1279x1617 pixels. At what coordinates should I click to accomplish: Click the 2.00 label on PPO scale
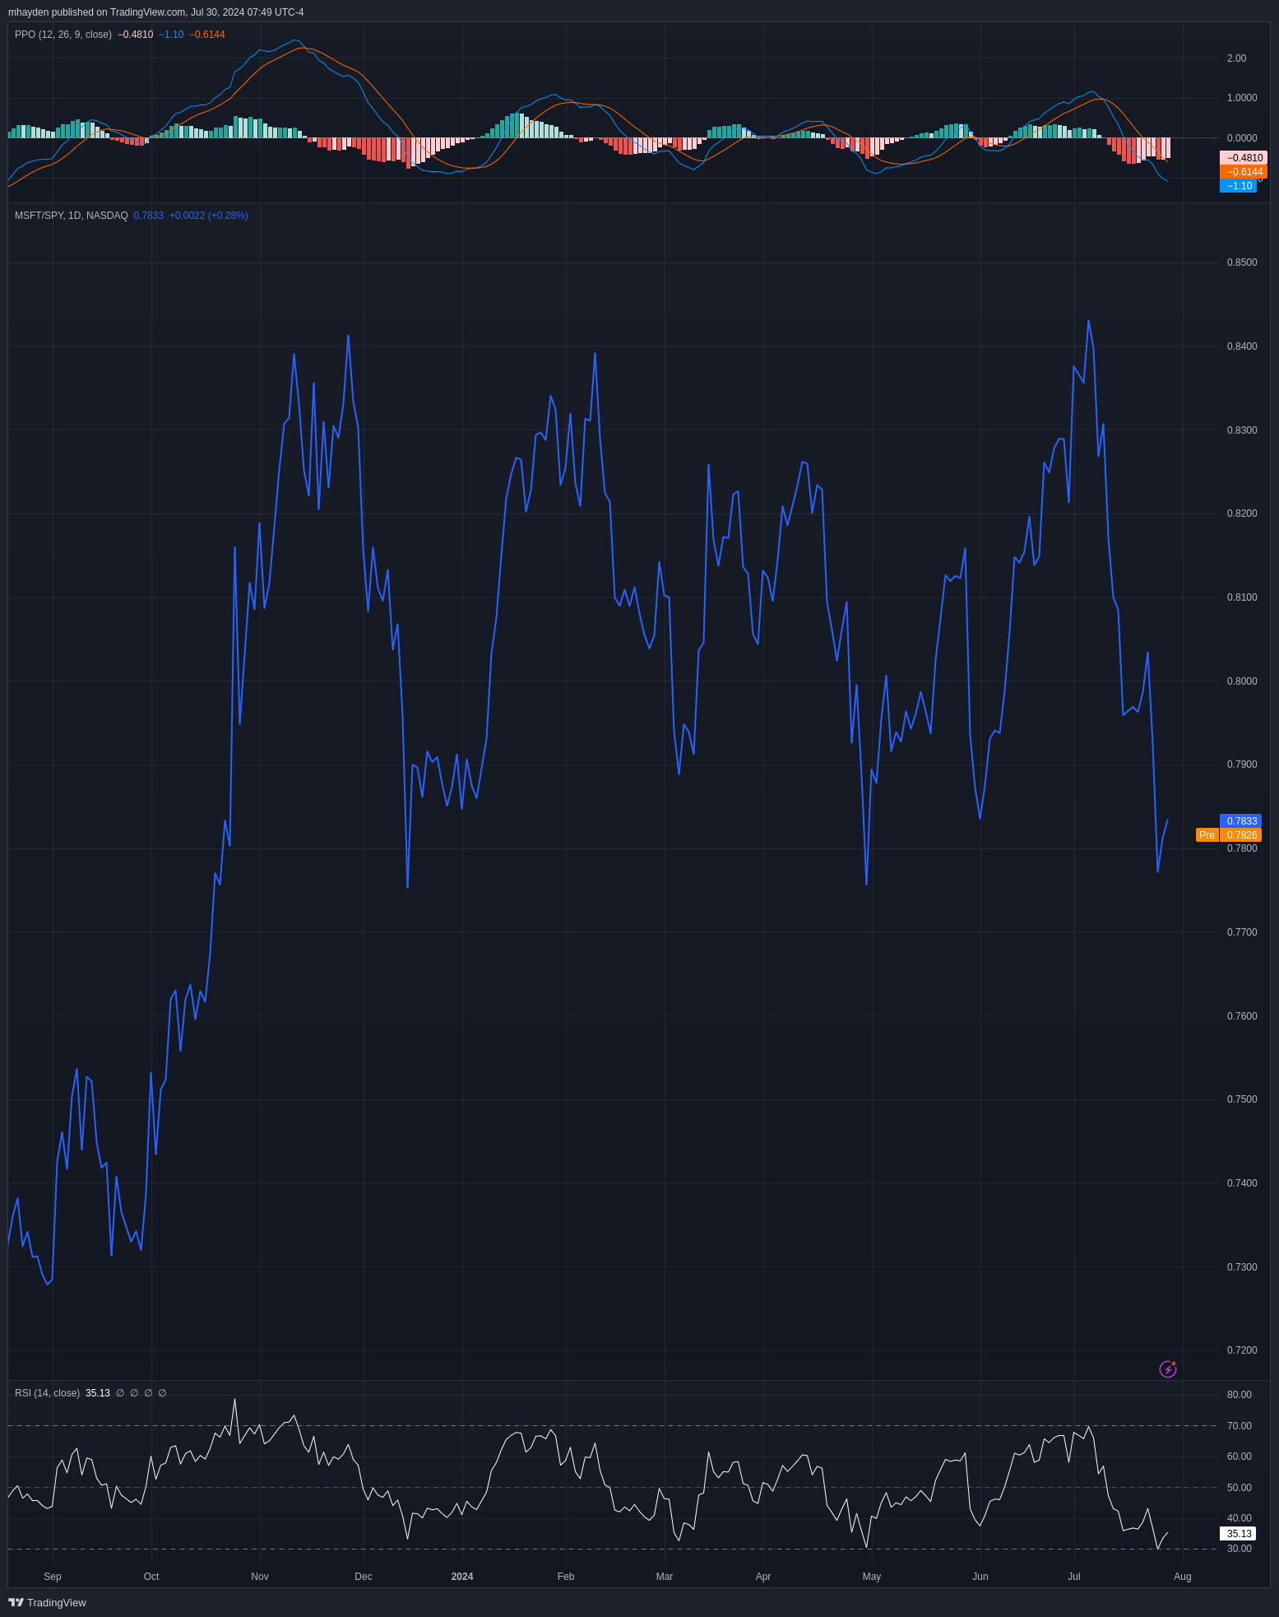(x=1236, y=58)
